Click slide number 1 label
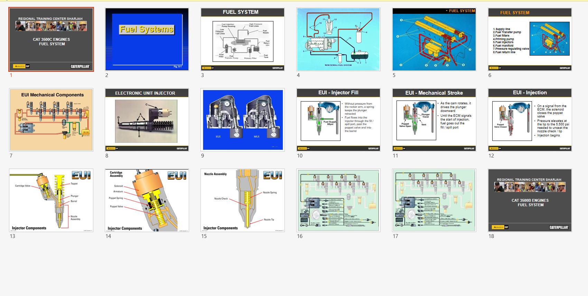 [x=11, y=75]
